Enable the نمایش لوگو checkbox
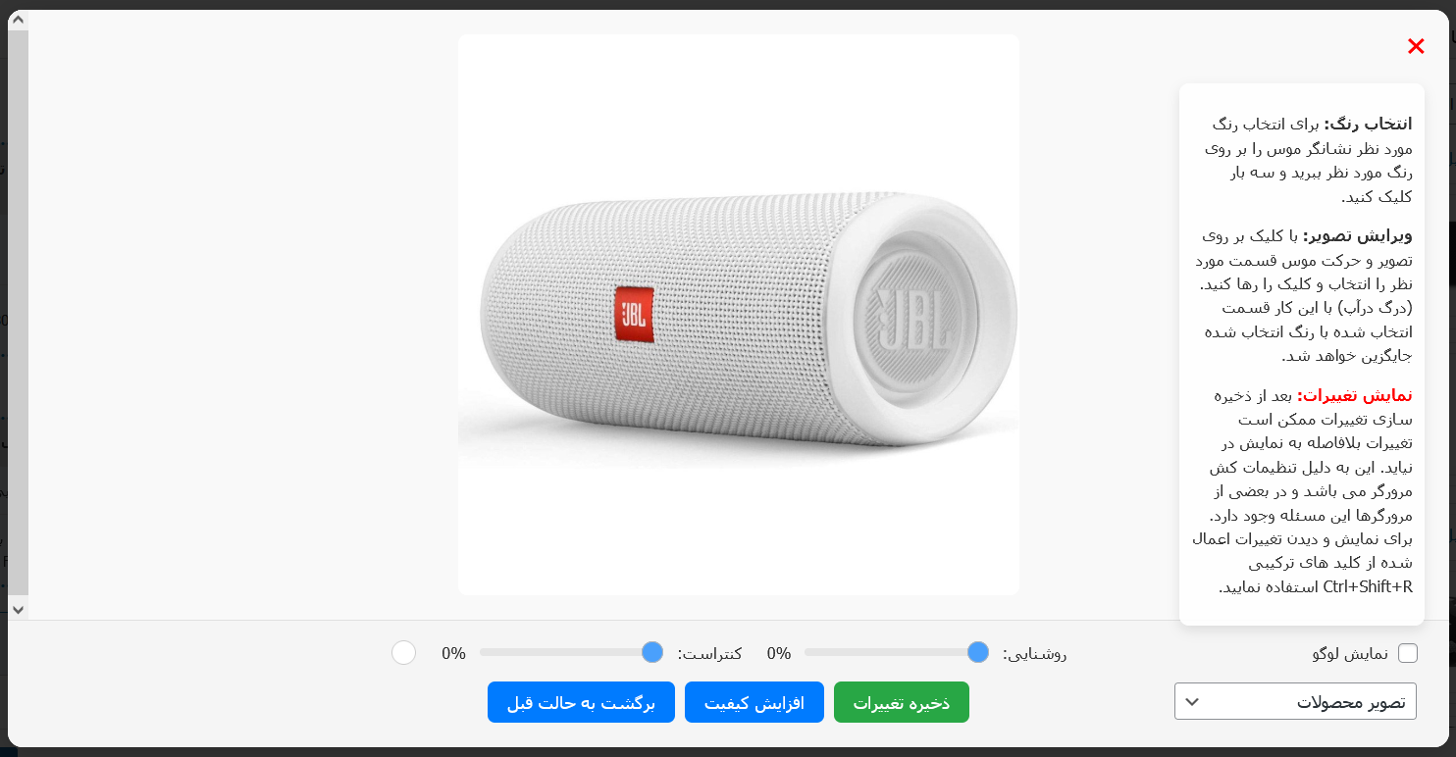This screenshot has height=757, width=1456. pyautogui.click(x=1408, y=653)
